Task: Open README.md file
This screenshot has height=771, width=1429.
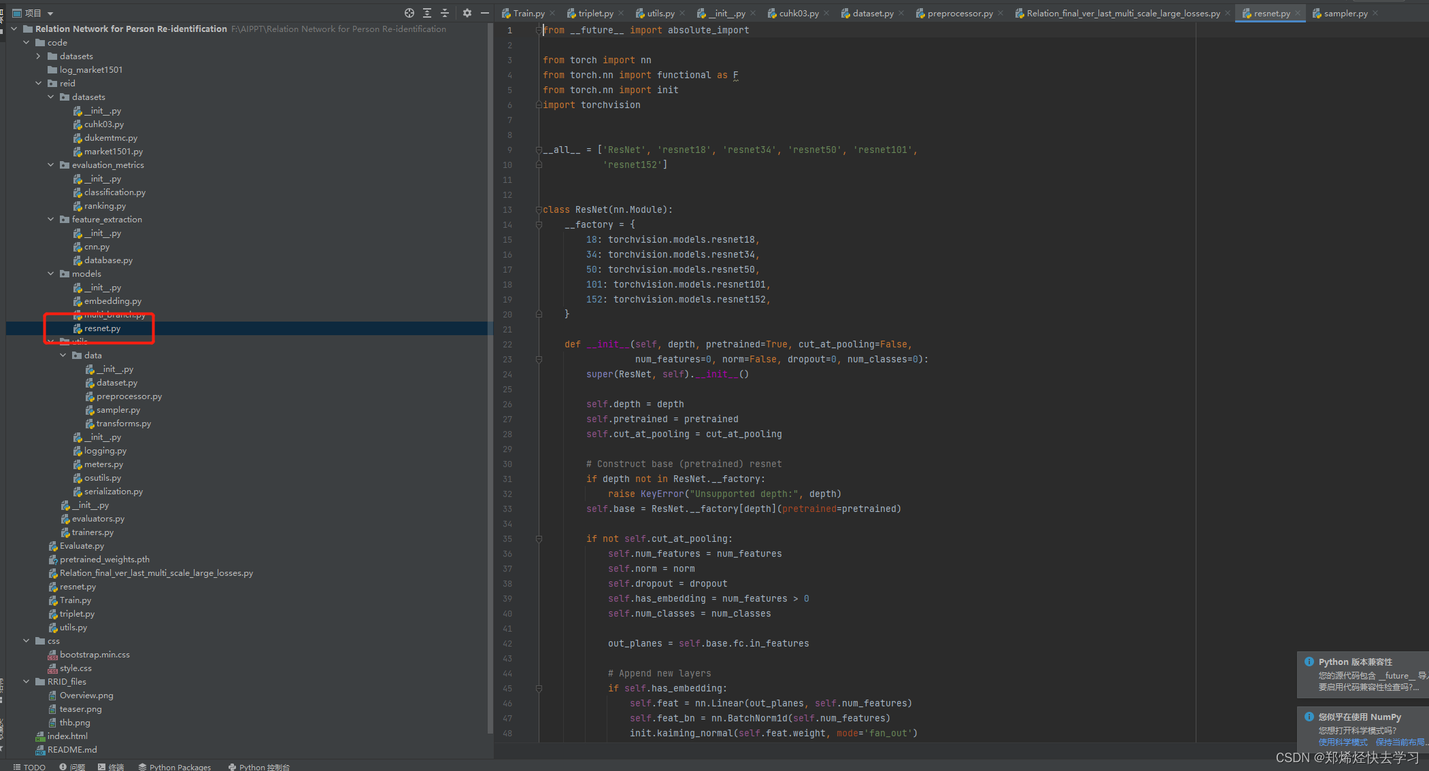Action: click(72, 749)
